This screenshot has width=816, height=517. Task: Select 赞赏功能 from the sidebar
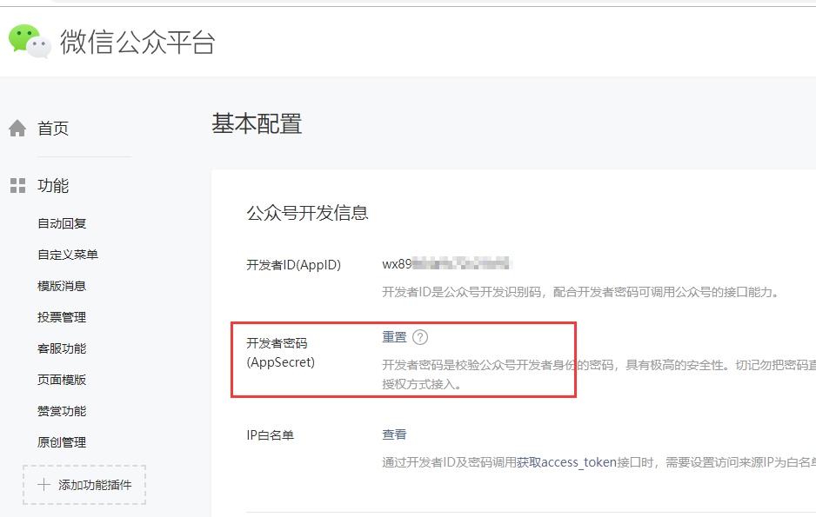[x=62, y=411]
